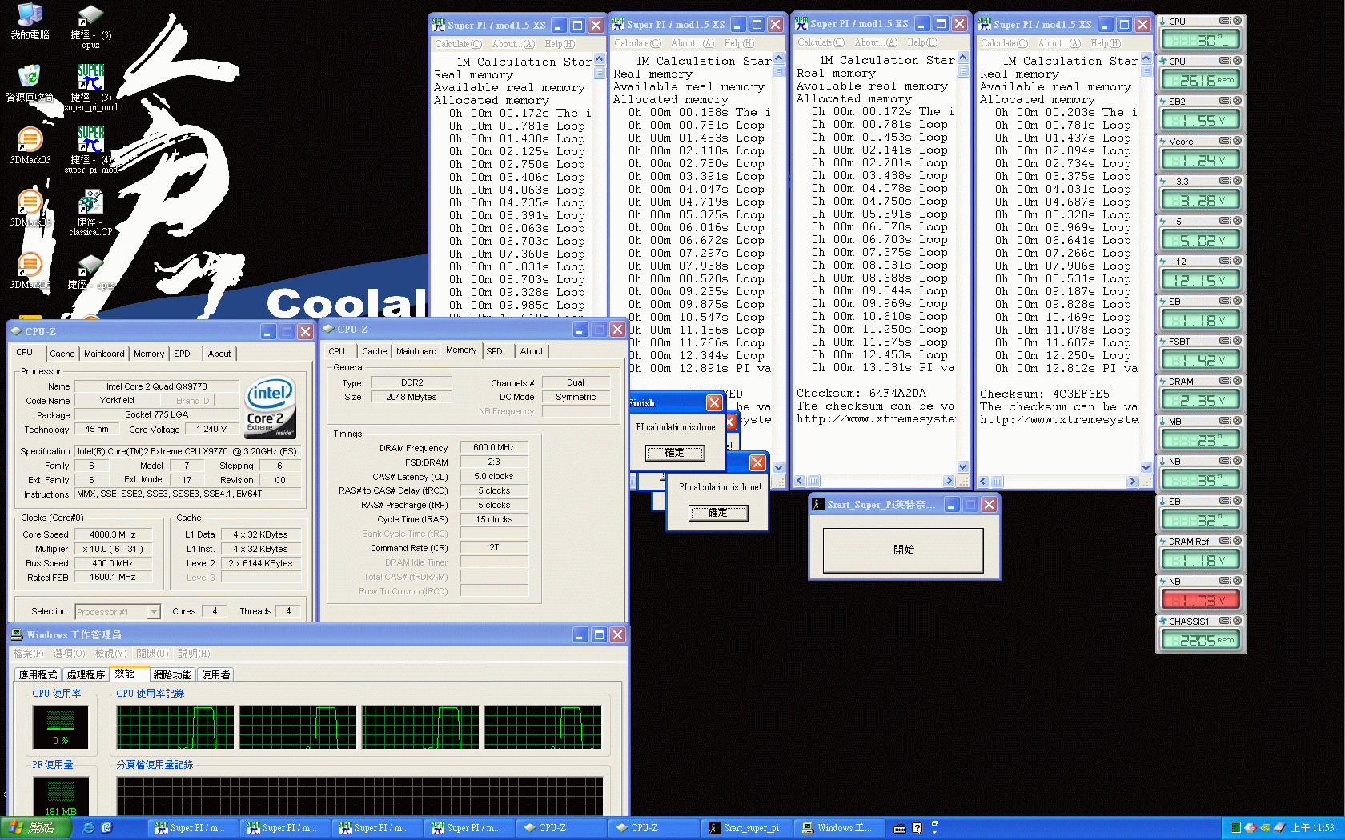Open the 捷徑 - (3) super_pi_mod shortcut
The height and width of the screenshot is (840, 1345).
(x=90, y=88)
